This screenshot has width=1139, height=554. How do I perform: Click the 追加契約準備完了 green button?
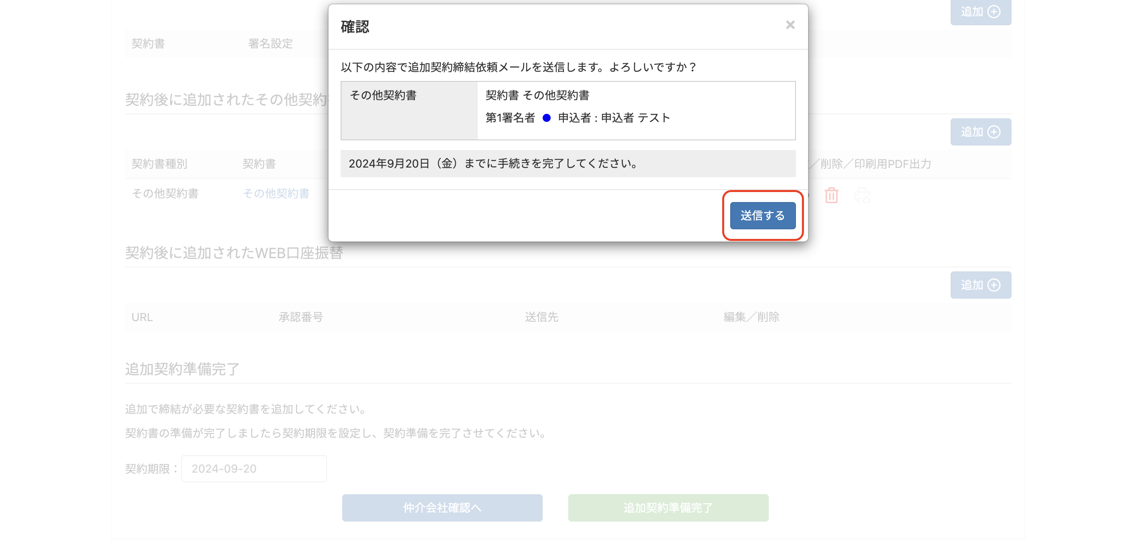668,507
